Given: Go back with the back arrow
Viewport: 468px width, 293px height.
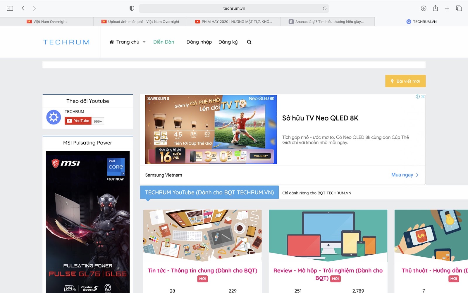Looking at the screenshot, I should coord(23,8).
